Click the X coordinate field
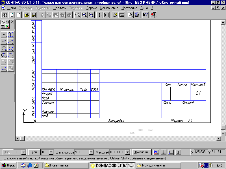The height and width of the screenshot is (169, 226). point(200,152)
